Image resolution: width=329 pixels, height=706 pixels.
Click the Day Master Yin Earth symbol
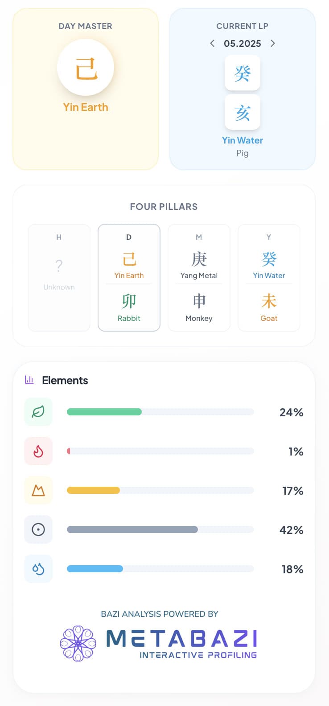click(x=86, y=68)
